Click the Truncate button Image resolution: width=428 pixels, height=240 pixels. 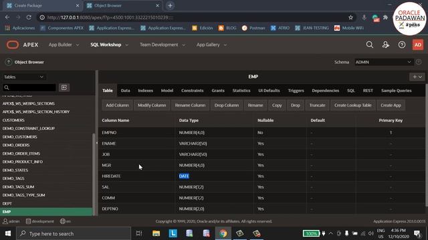coord(317,105)
